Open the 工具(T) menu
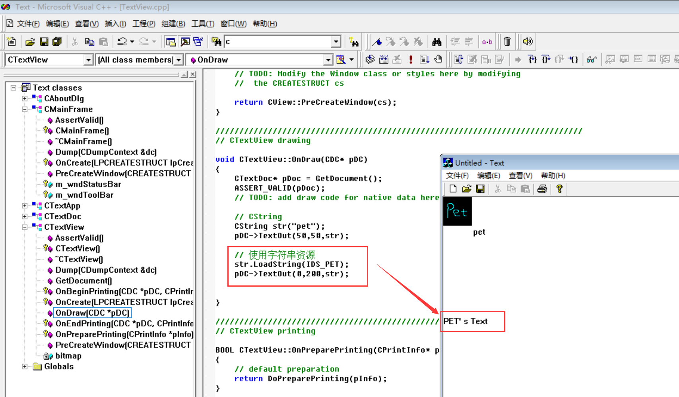Screen dimensions: 679x397 pyautogui.click(x=203, y=24)
